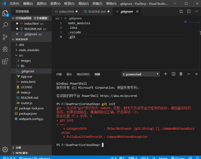Click Go Live in the status bar

[x=178, y=158]
